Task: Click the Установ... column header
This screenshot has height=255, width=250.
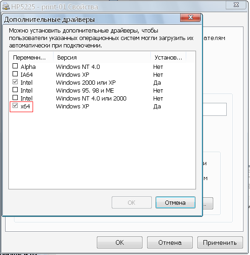Action: coord(168,57)
